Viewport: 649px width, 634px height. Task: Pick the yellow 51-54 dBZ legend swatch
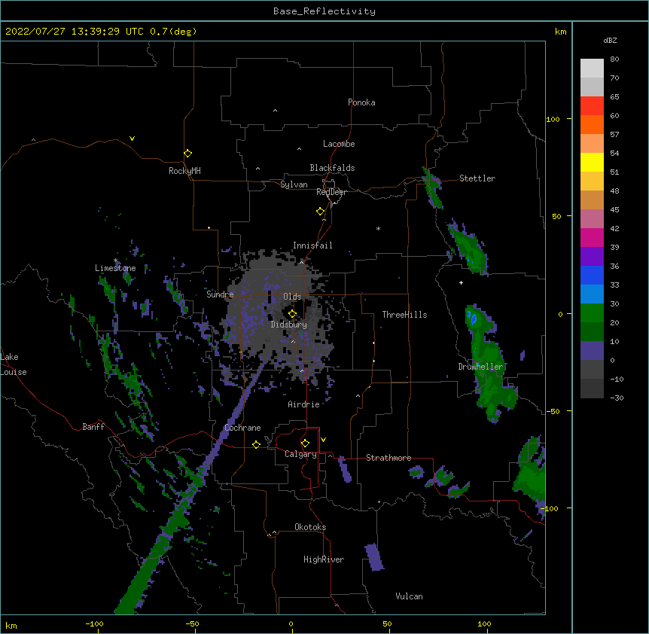pyautogui.click(x=592, y=162)
